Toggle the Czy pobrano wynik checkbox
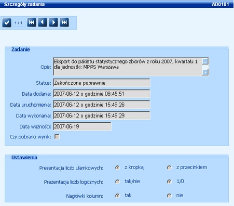Viewport: 234px width, 206px height. point(57,137)
